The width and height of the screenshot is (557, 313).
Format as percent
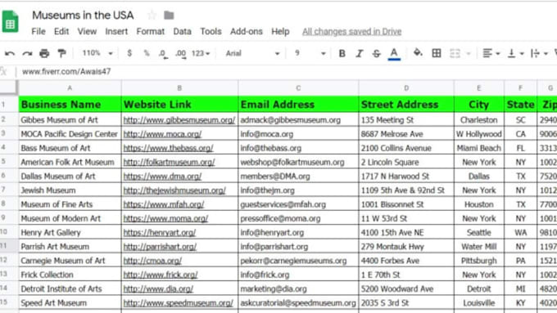point(147,53)
